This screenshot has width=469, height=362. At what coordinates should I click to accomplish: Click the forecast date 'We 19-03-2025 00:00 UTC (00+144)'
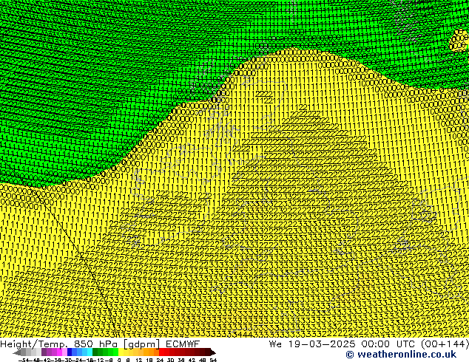coord(368,344)
